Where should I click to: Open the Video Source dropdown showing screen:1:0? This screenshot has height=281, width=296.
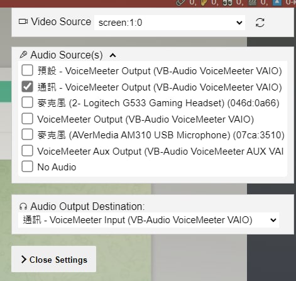(x=170, y=23)
